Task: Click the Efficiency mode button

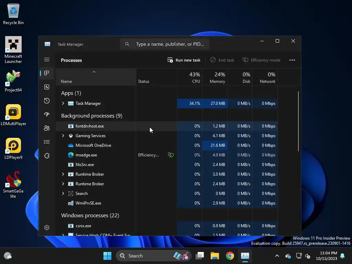Action: (x=261, y=60)
